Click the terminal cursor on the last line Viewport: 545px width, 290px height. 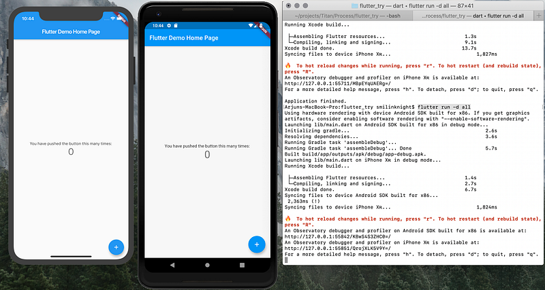[286, 260]
